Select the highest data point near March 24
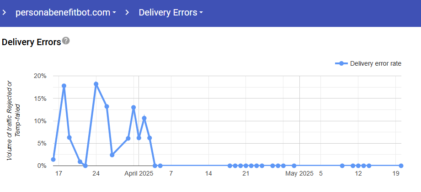This screenshot has width=421, height=192. click(x=96, y=84)
